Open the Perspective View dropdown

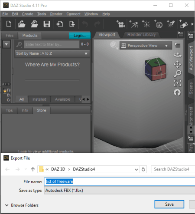(x=146, y=46)
